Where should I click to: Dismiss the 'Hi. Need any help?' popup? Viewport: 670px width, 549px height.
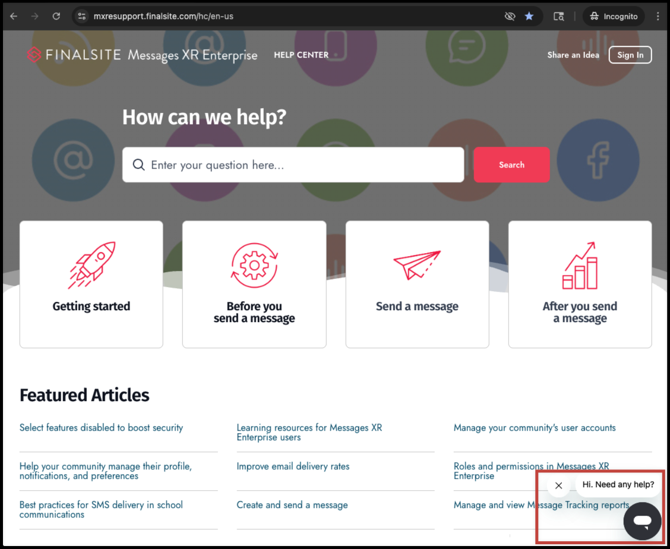(x=558, y=485)
